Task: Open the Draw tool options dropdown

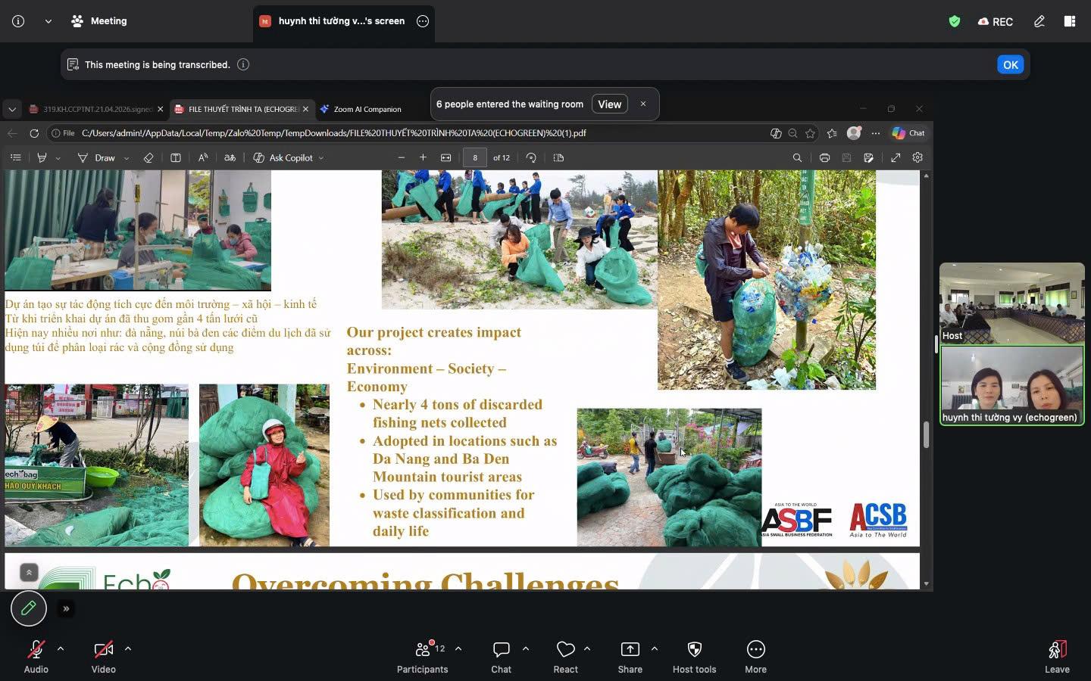Action: click(x=127, y=158)
